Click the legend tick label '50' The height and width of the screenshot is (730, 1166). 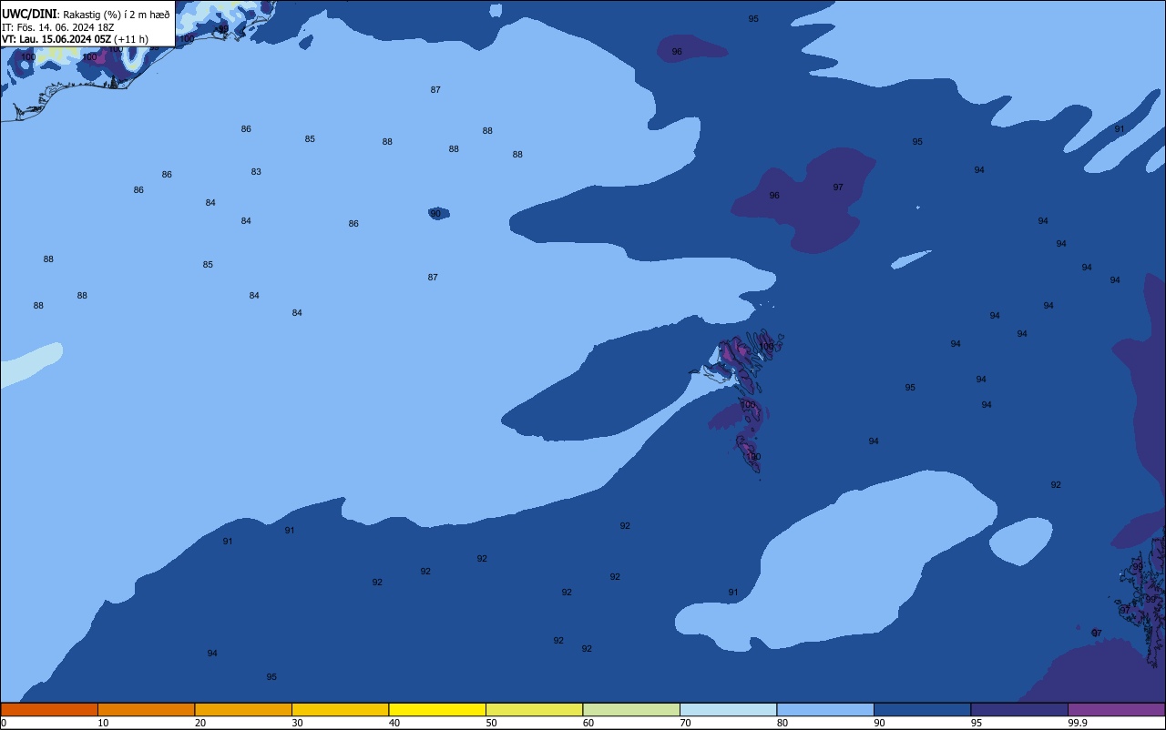[491, 723]
